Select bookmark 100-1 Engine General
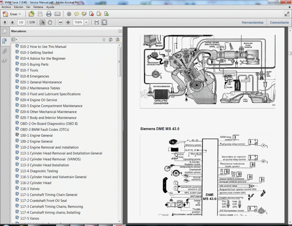Viewport: 292px width, 226px height. pos(36,135)
